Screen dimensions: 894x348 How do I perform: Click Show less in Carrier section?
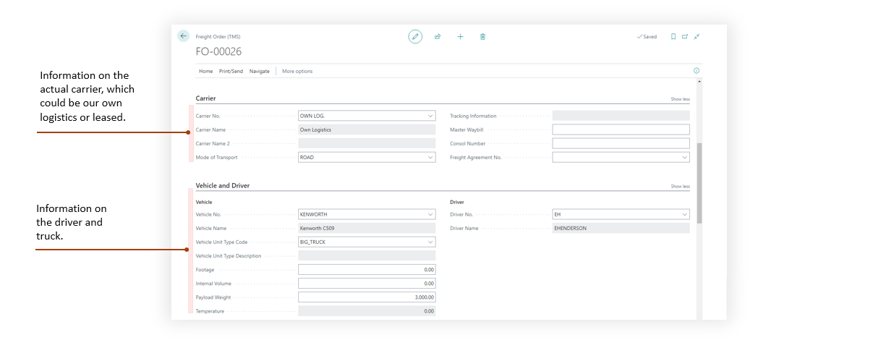click(x=680, y=99)
